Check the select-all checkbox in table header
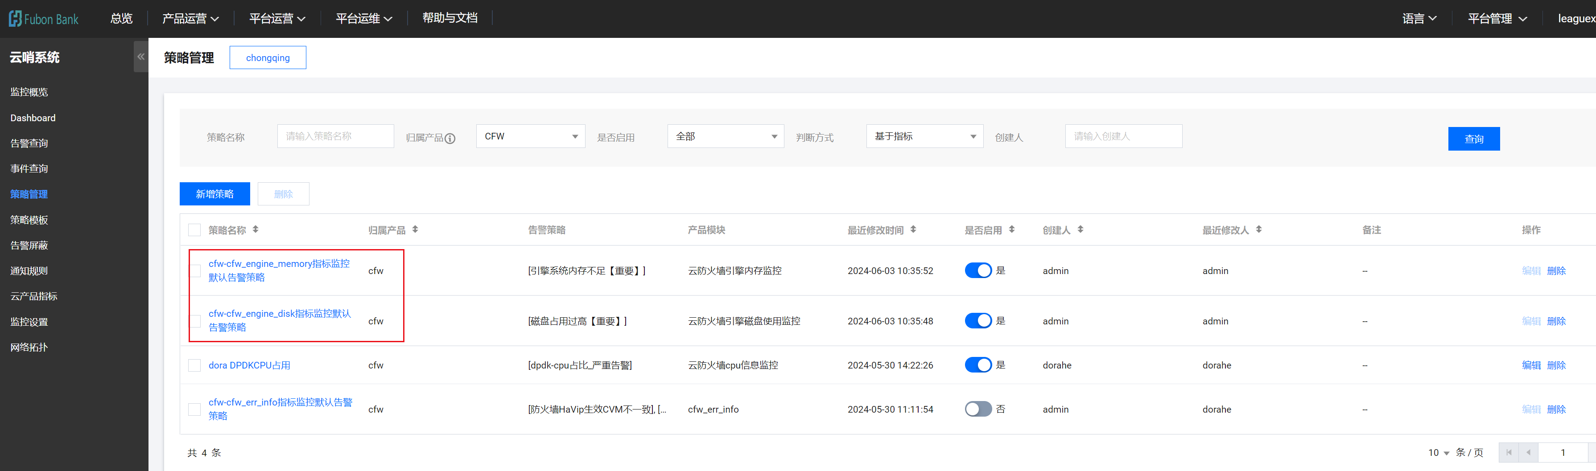Screen dimensions: 1596x471 (x=194, y=230)
